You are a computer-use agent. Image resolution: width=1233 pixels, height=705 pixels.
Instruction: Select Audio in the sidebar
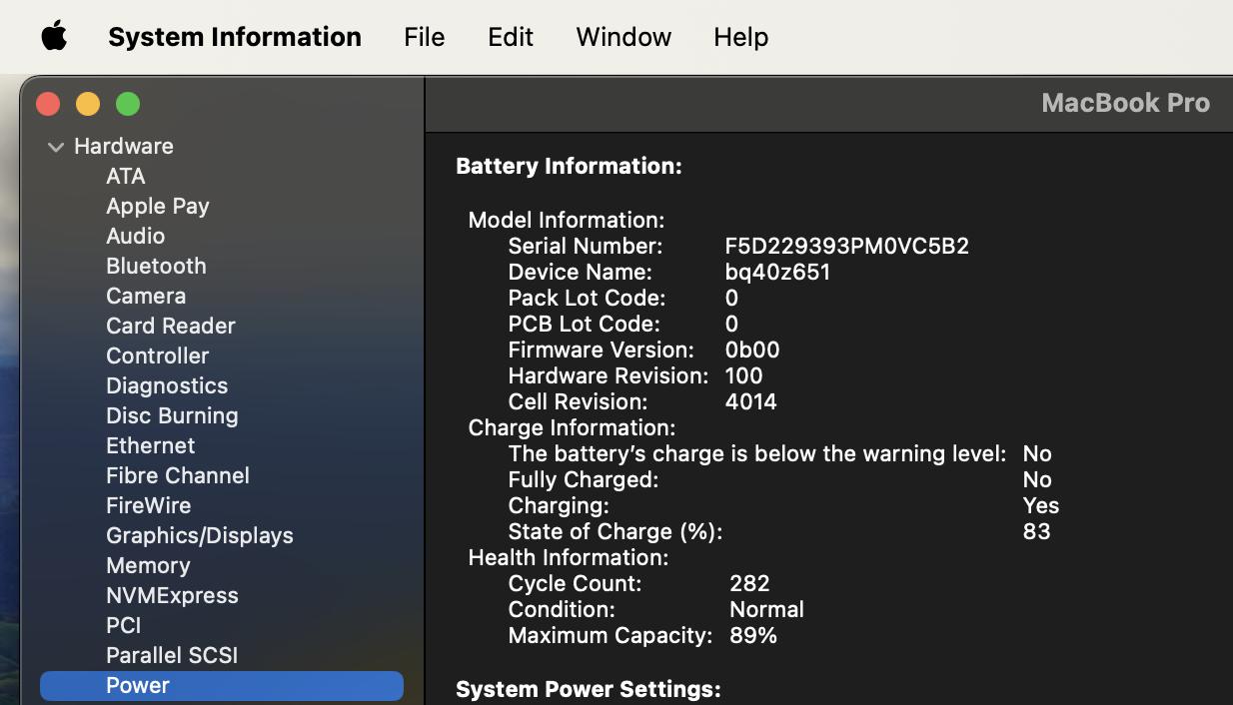point(136,236)
